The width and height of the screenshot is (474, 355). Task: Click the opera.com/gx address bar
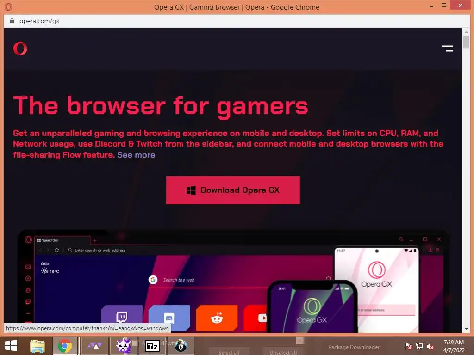[237, 21]
